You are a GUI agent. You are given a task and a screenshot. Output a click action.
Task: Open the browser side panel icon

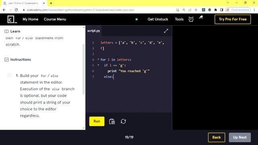pyautogui.click(x=222, y=10)
